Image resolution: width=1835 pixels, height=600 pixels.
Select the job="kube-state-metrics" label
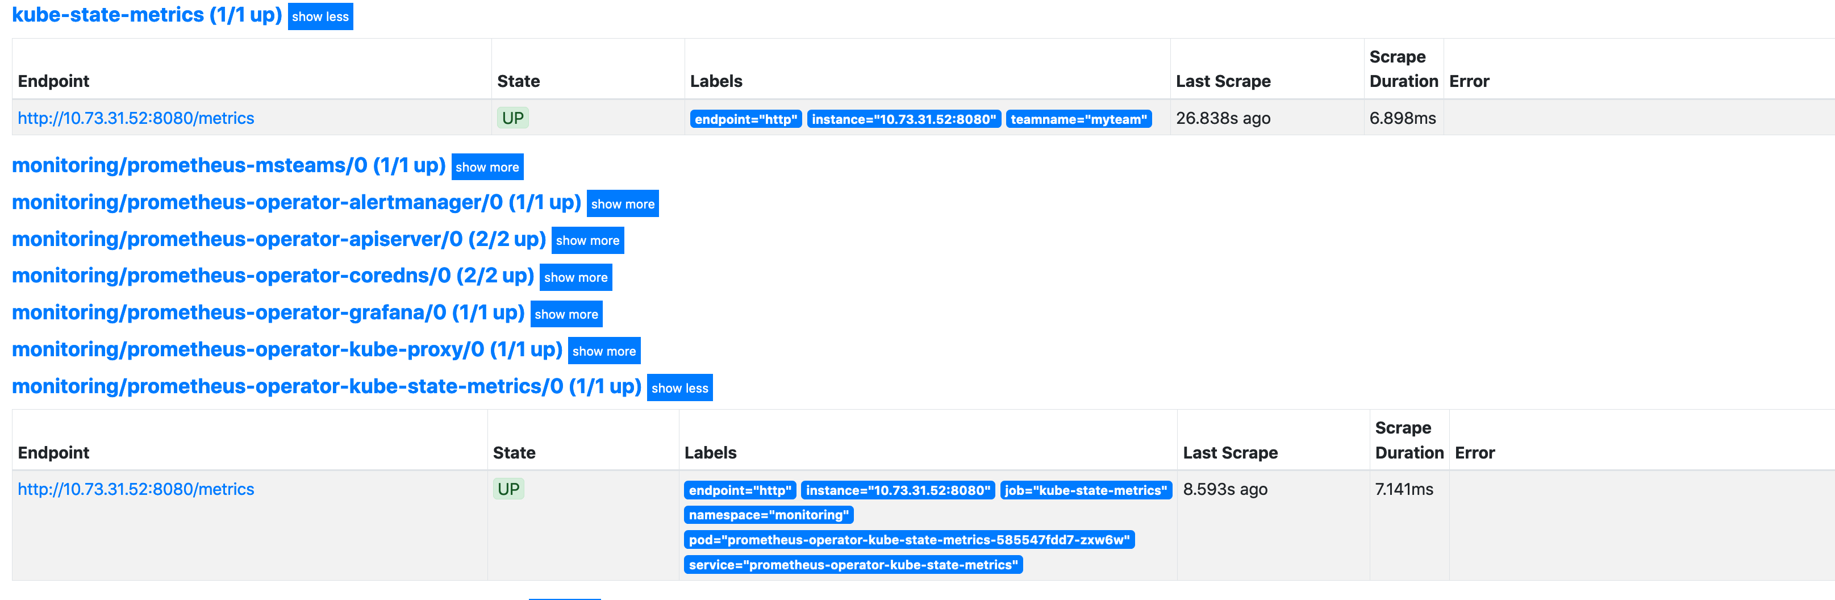click(x=1086, y=490)
